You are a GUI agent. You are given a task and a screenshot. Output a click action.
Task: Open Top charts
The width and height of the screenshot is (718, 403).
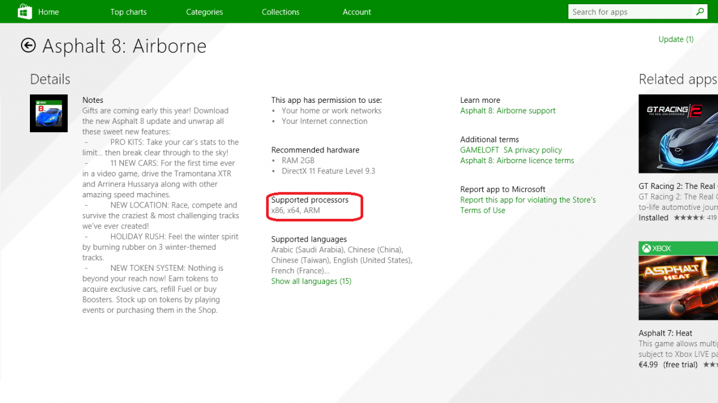tap(128, 12)
